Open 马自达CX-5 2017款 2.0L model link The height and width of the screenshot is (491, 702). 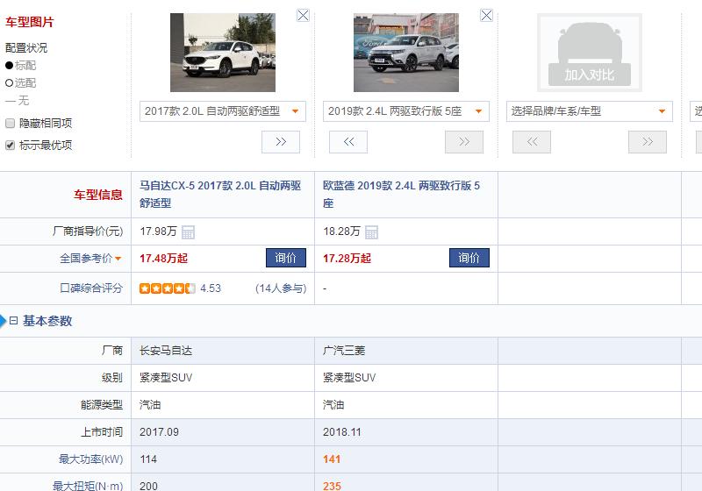[x=220, y=194]
